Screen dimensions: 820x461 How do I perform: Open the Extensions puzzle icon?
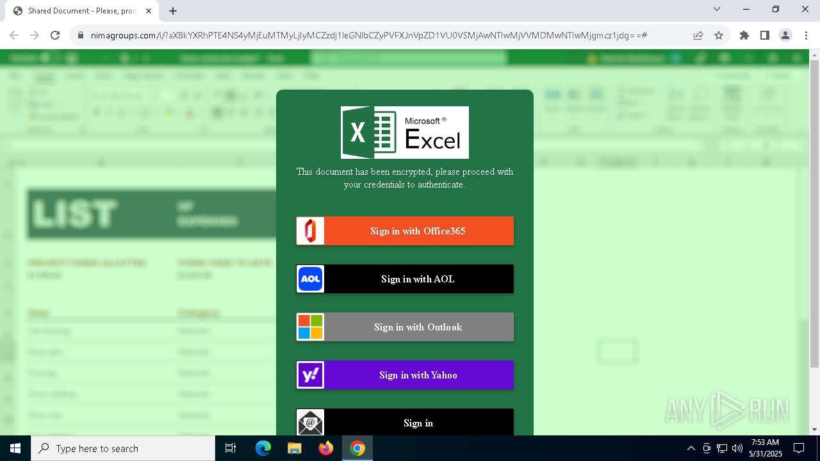point(744,35)
